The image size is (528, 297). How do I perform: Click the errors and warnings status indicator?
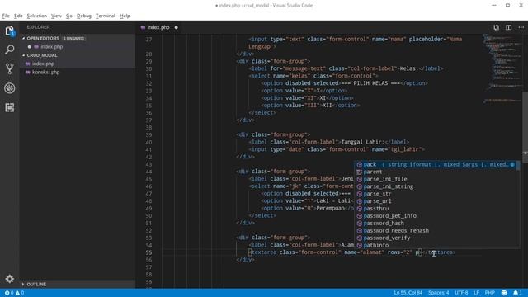[x=14, y=293]
